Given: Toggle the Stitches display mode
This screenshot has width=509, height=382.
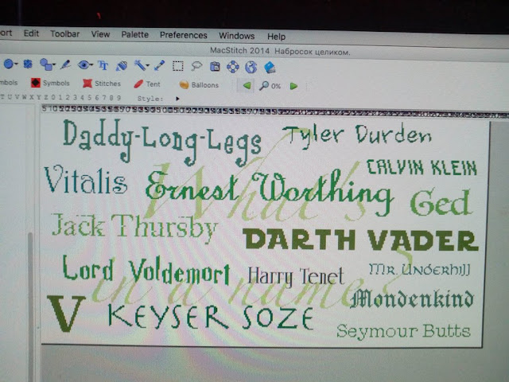Looking at the screenshot, I should pyautogui.click(x=102, y=84).
